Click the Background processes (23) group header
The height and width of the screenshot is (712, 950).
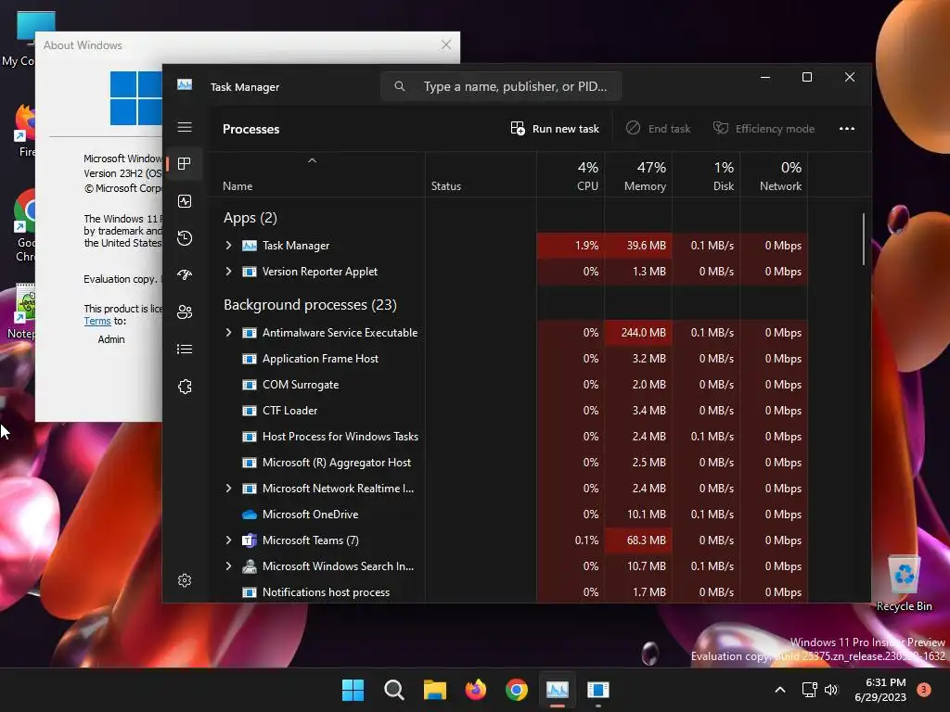click(x=310, y=304)
